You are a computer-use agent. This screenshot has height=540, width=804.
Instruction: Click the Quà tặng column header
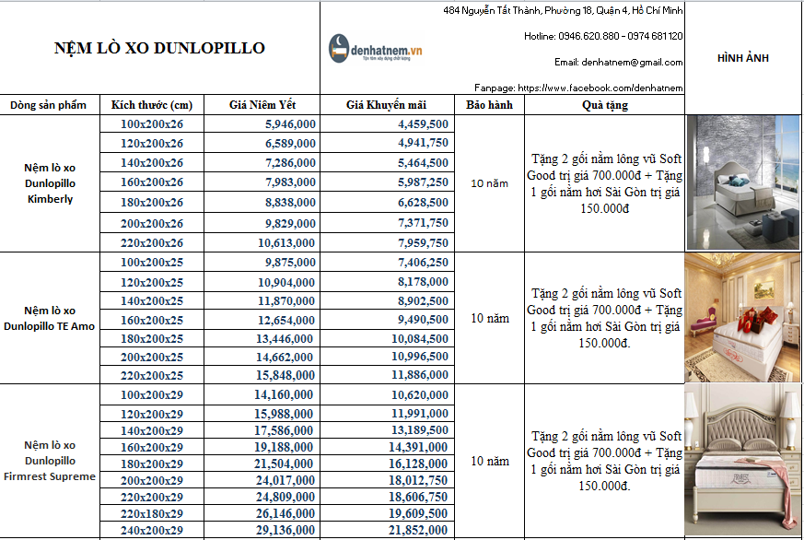pos(605,105)
